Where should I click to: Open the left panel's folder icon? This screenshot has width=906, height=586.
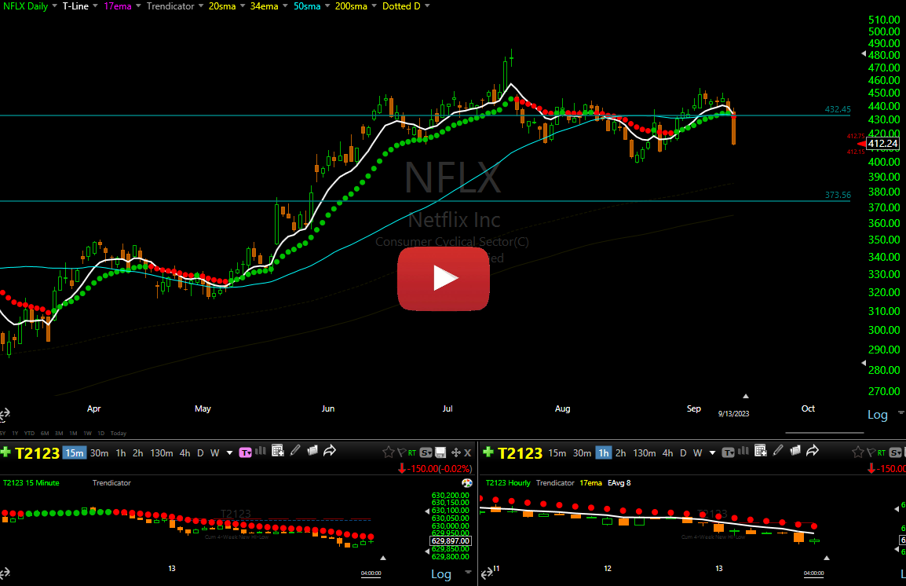click(312, 451)
